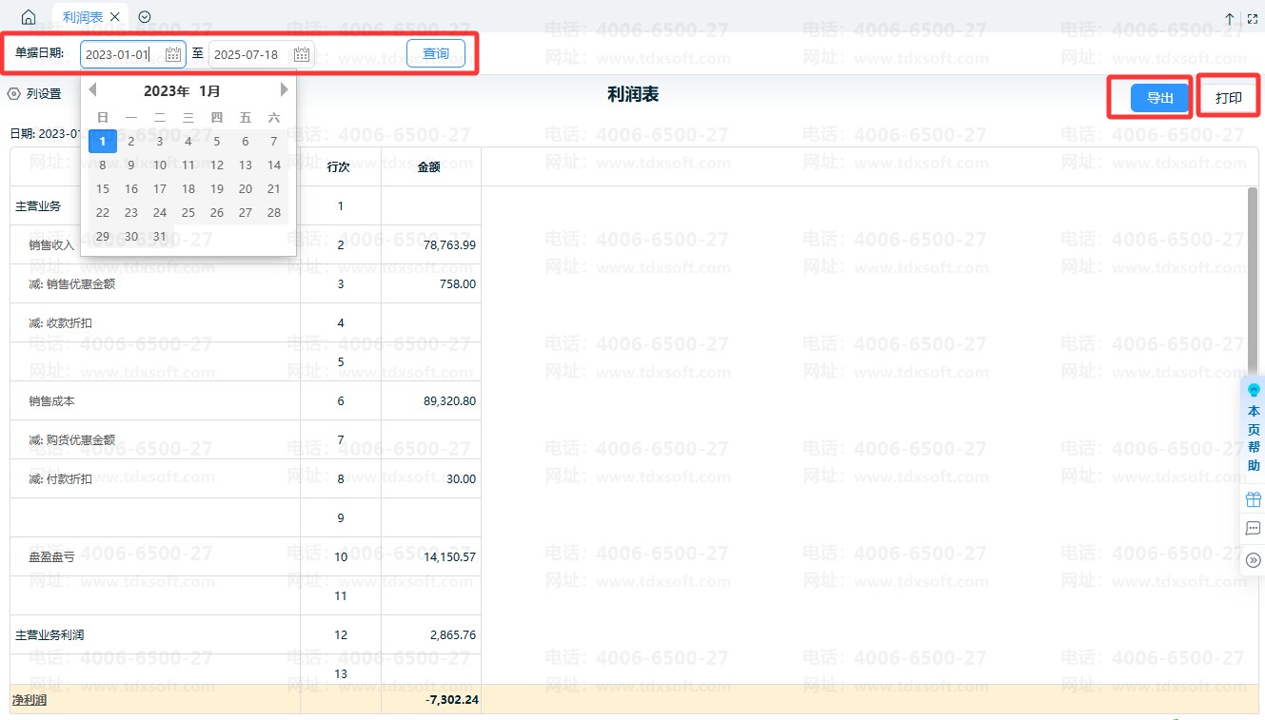
Task: Open 本页帮助 page help panel
Action: 1254,430
